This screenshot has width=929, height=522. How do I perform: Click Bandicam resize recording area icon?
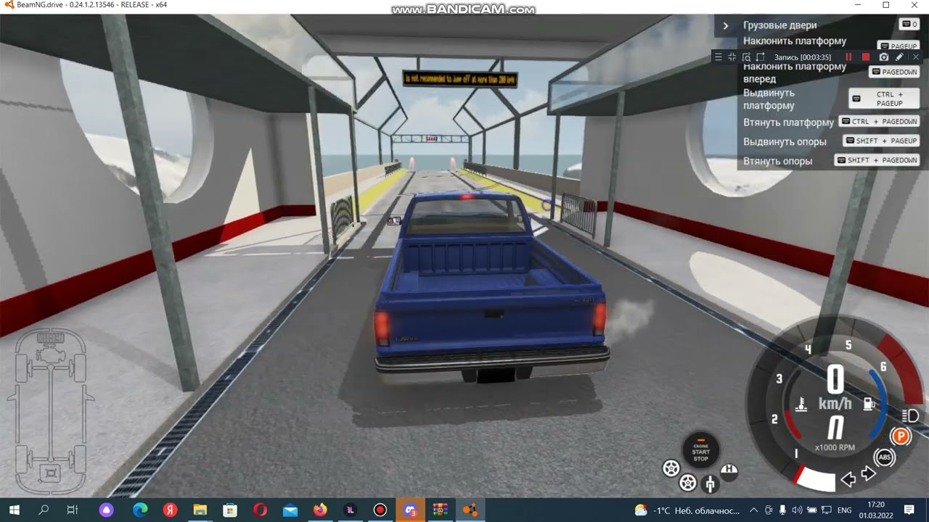point(761,57)
